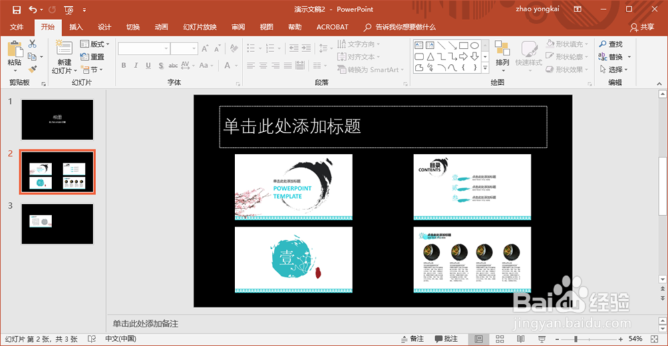The height and width of the screenshot is (346, 668).
Task: Zoom in with the plus button
Action: 621,339
